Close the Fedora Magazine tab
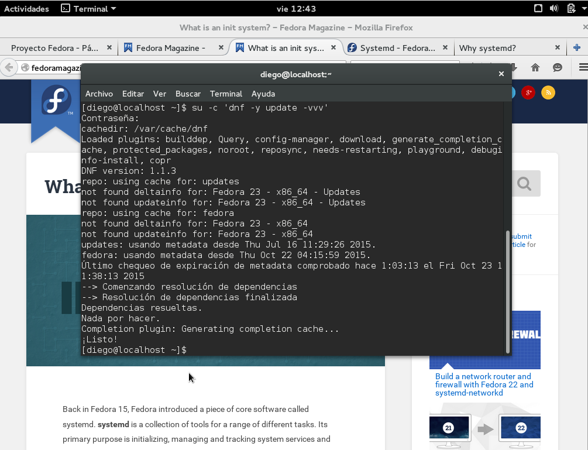The width and height of the screenshot is (588, 450). (221, 47)
